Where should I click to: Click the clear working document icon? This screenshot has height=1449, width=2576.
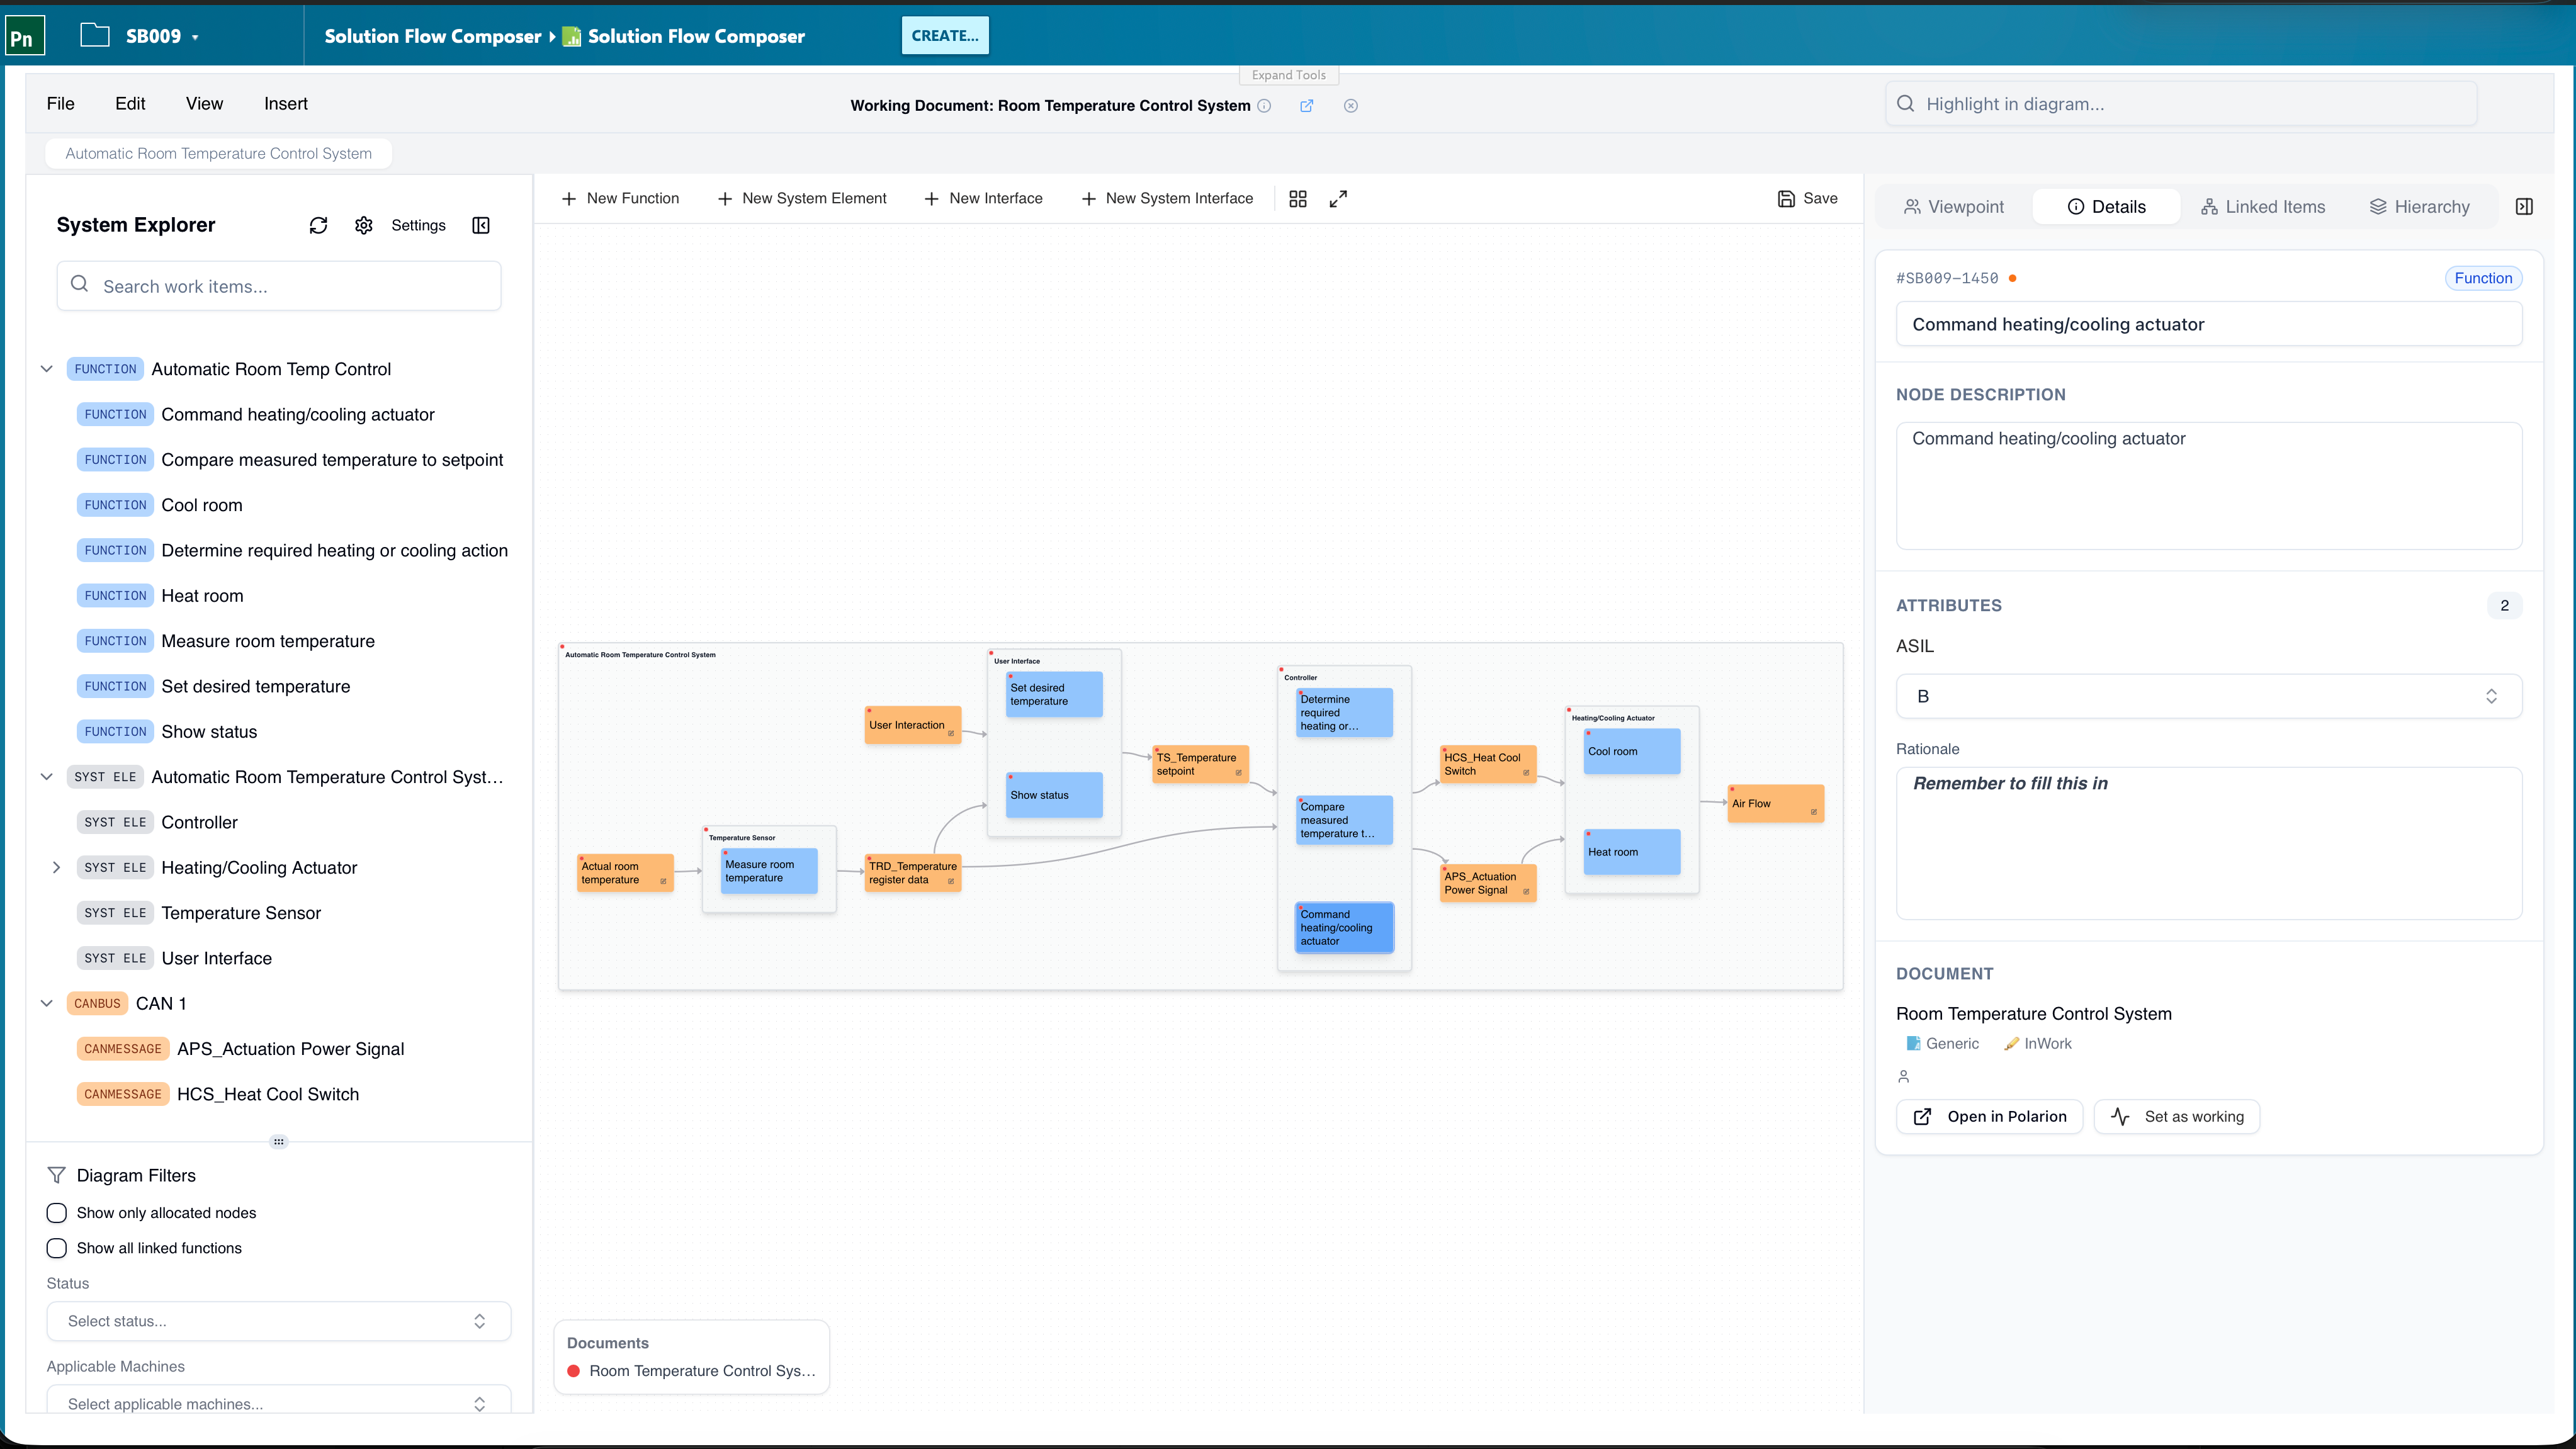(1350, 106)
